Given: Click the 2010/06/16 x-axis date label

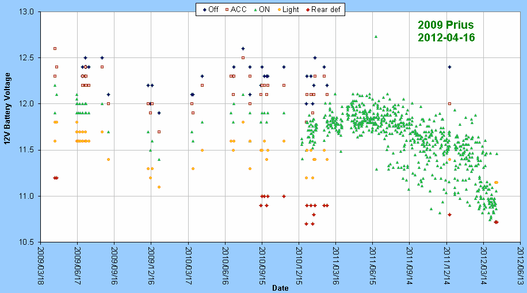Looking at the screenshot, I should tap(225, 266).
